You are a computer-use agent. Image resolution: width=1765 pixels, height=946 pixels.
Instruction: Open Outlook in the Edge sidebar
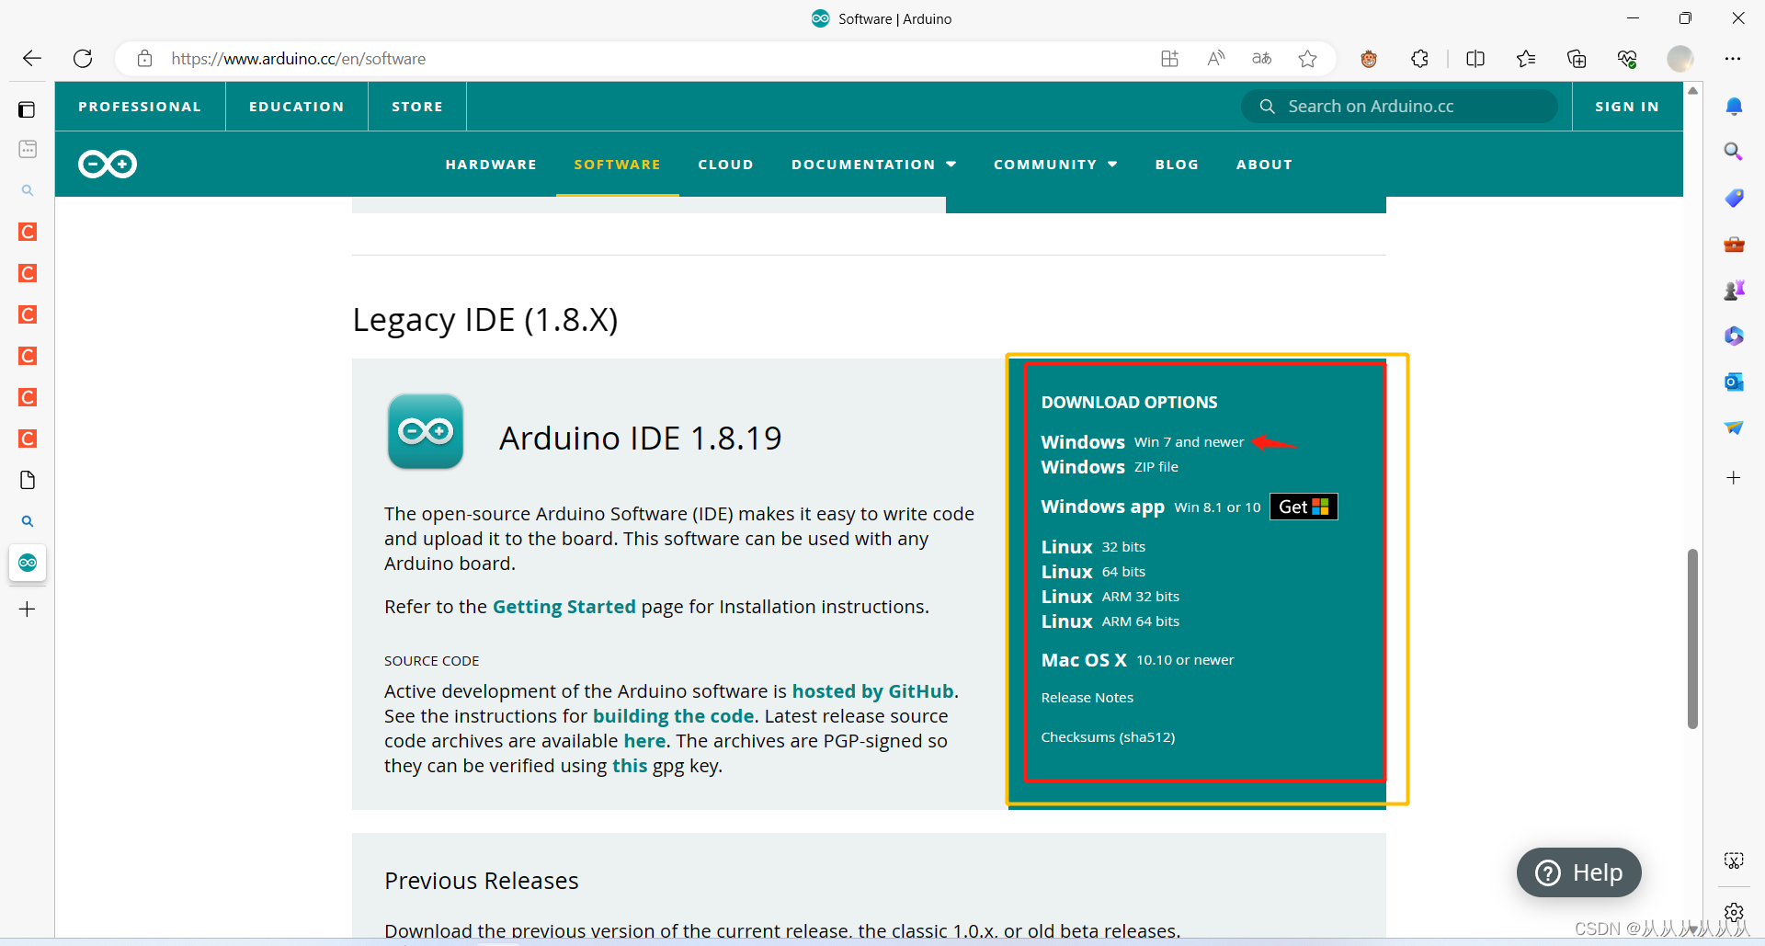pos(1734,382)
